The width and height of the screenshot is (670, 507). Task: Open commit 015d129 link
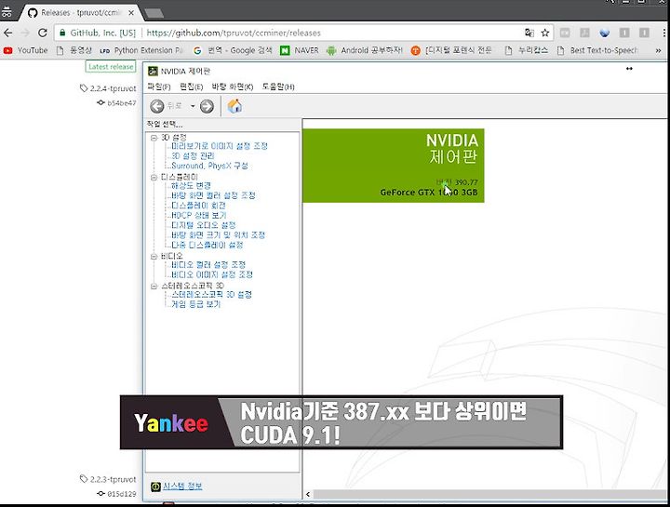pos(116,494)
